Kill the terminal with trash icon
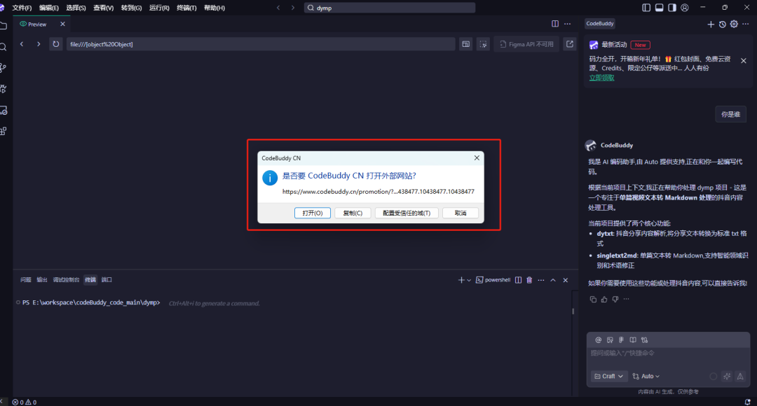 click(x=529, y=280)
